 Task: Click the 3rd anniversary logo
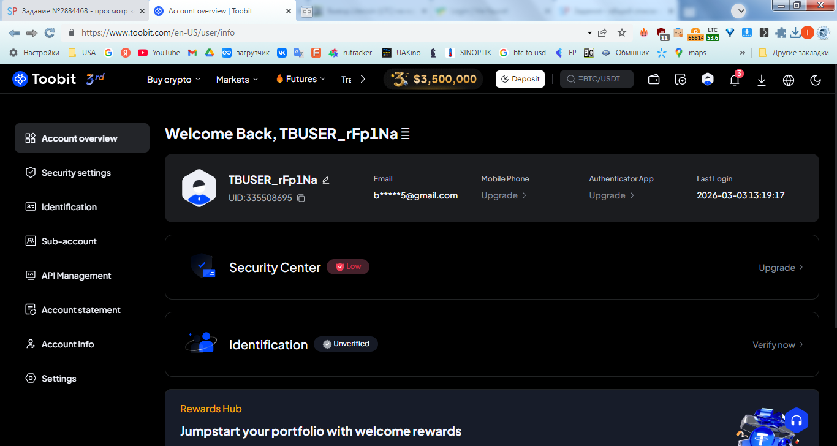pos(95,78)
